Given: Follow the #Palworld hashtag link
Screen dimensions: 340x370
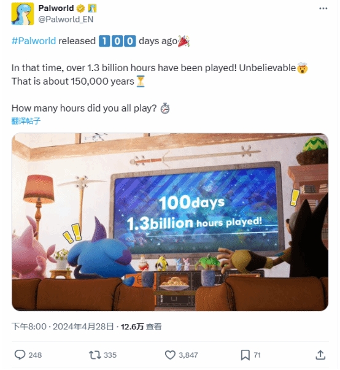Looking at the screenshot, I should [x=34, y=41].
